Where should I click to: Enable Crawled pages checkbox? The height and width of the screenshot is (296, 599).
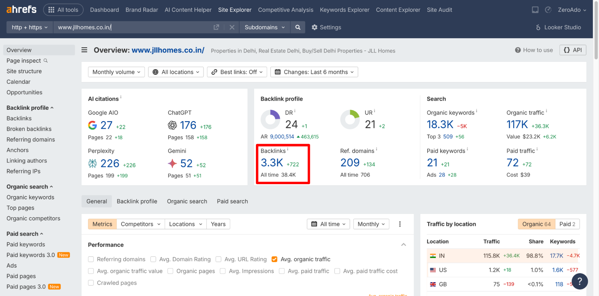point(91,283)
